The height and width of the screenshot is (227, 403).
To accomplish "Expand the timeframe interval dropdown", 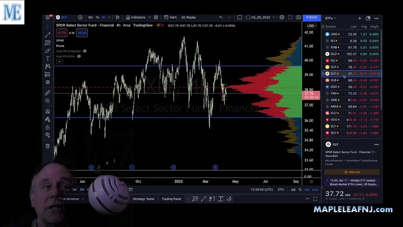I will pyautogui.click(x=109, y=17).
